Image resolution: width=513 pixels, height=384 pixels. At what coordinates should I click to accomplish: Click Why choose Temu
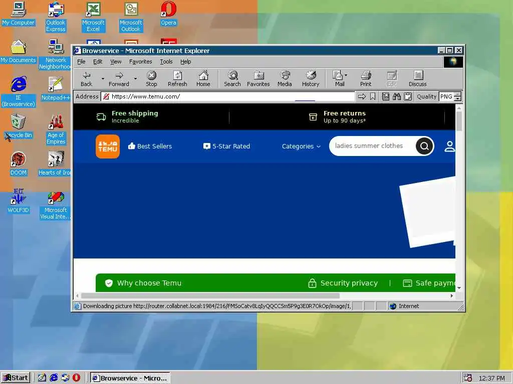(143, 283)
